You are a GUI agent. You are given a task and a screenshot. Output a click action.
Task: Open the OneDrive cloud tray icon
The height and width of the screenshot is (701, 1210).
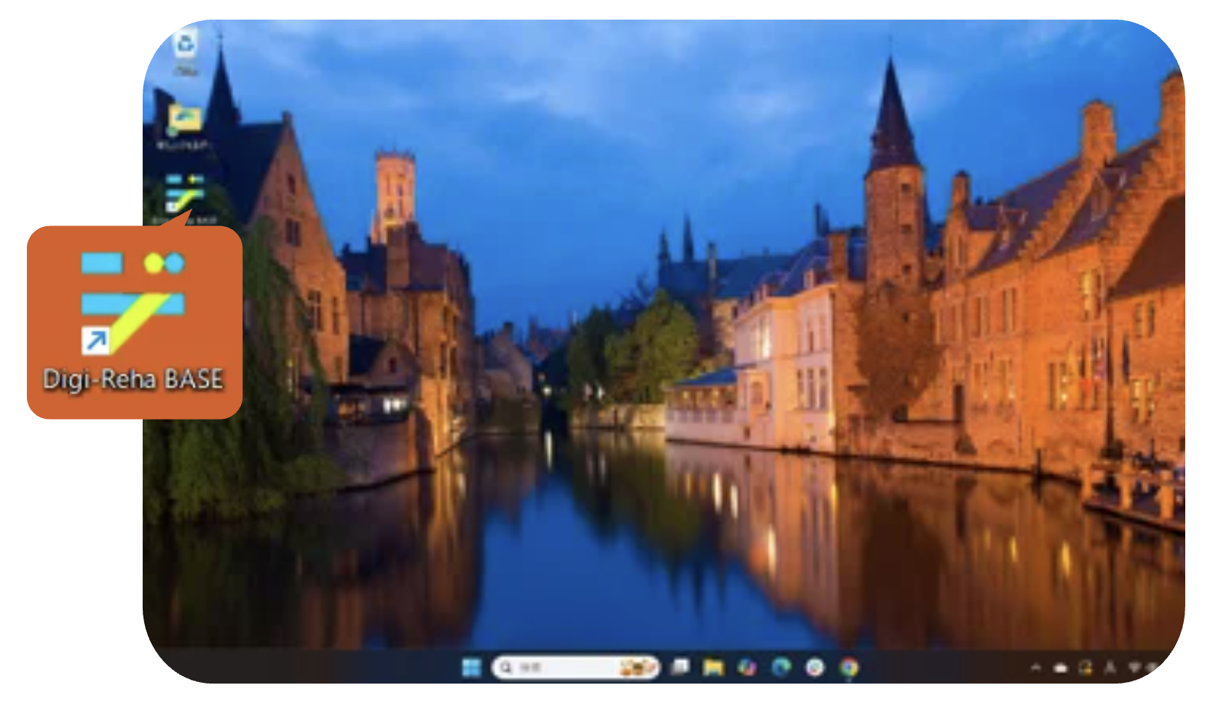point(1060,668)
